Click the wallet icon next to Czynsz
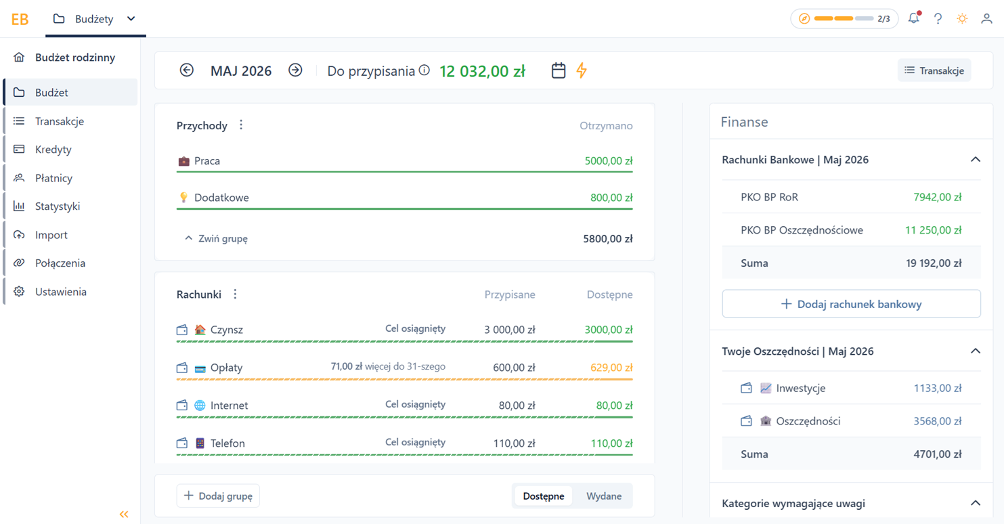1004x524 pixels. pyautogui.click(x=182, y=330)
